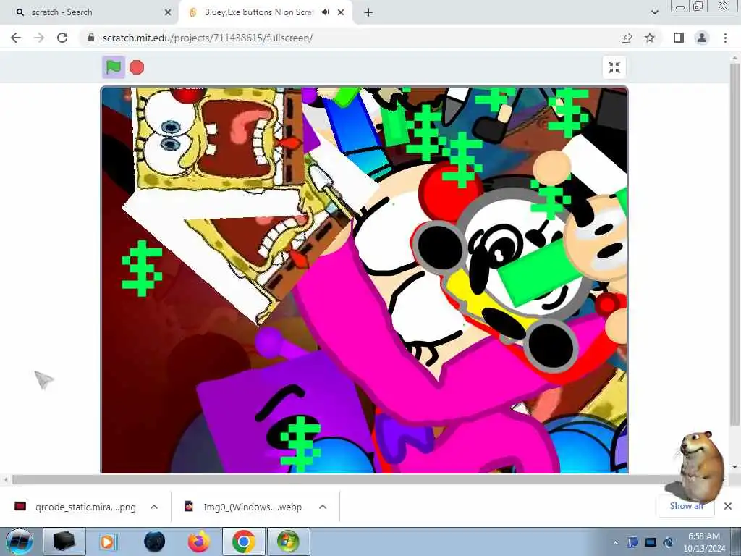Screen dimensions: 741x556
Task: Open a new tab with plus button
Action: coord(368,13)
